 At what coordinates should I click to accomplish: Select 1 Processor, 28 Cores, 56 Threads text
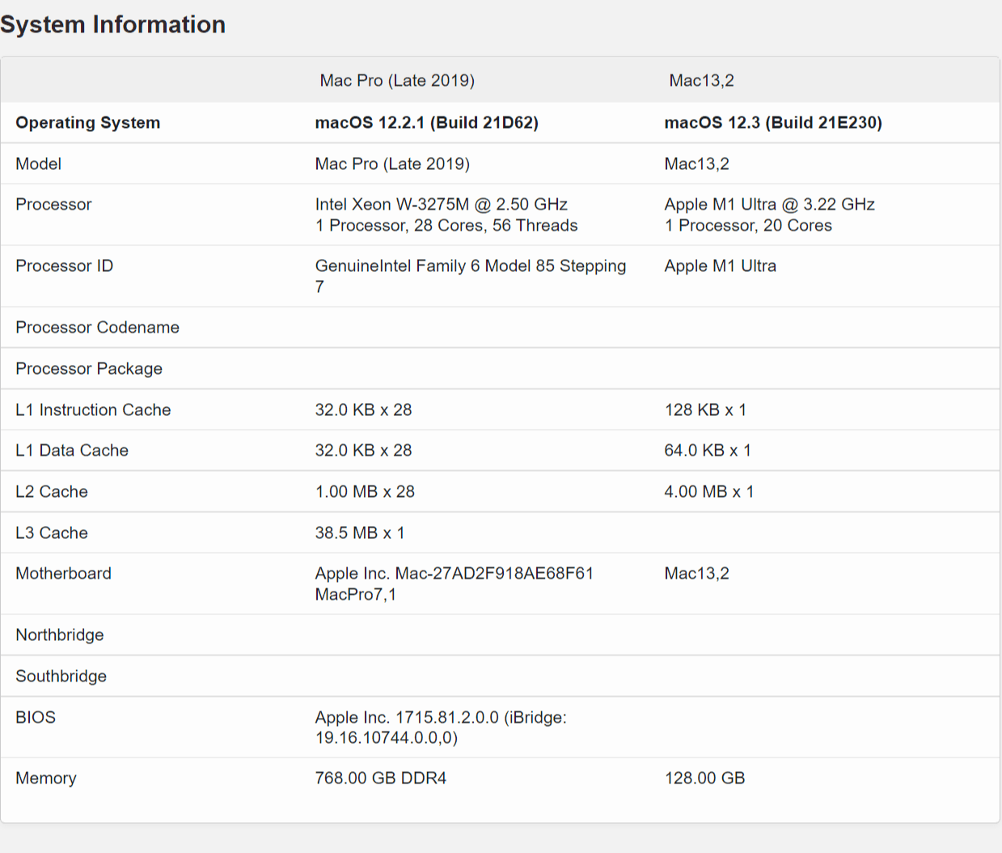tap(446, 225)
